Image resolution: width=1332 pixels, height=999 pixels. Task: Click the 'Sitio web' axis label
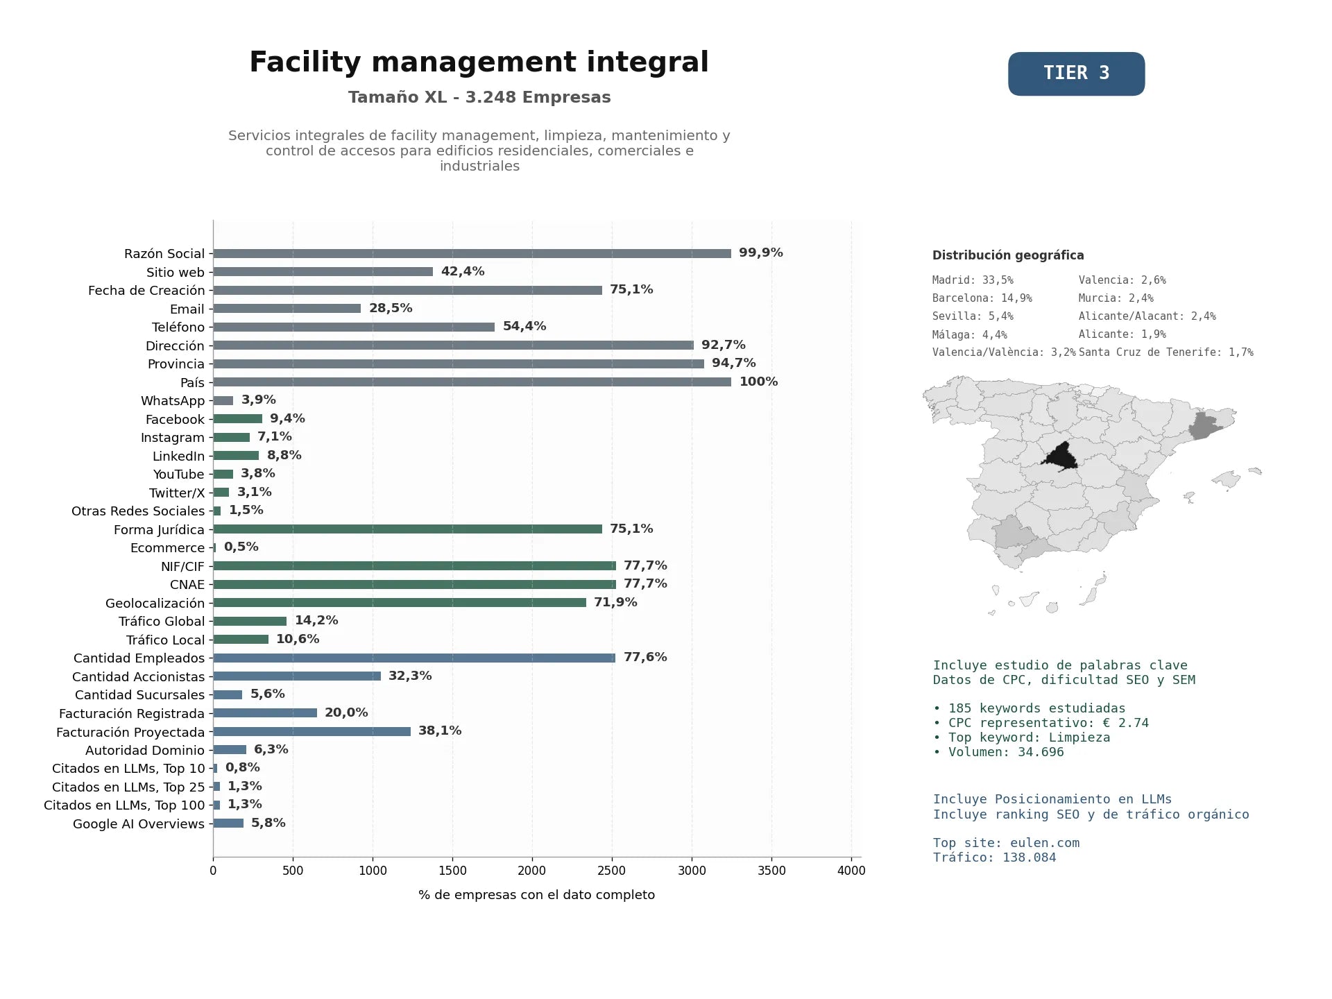[176, 272]
